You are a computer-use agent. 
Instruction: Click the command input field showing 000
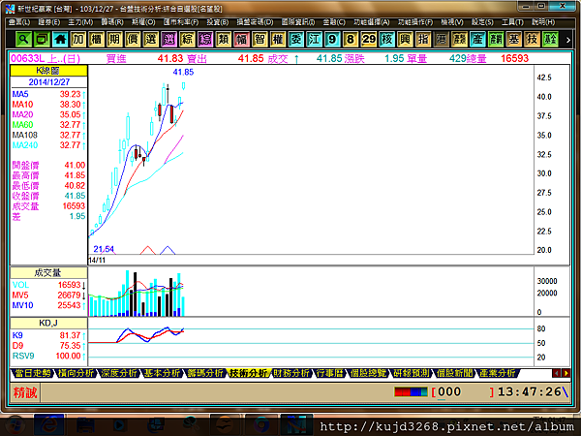click(x=463, y=391)
